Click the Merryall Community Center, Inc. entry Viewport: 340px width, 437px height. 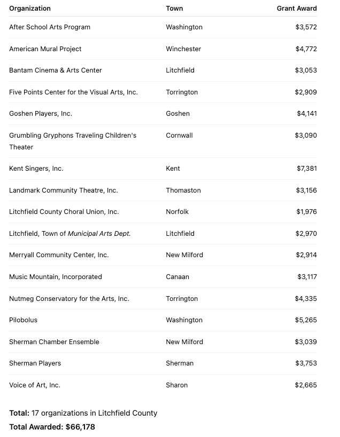tap(59, 255)
